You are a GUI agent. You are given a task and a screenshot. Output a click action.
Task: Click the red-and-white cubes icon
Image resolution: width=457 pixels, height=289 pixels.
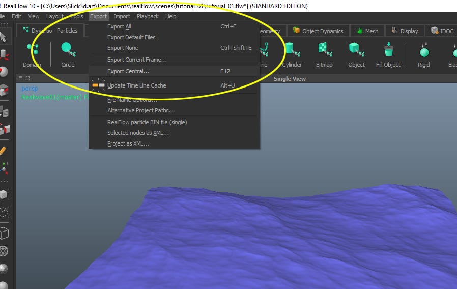tap(5, 129)
